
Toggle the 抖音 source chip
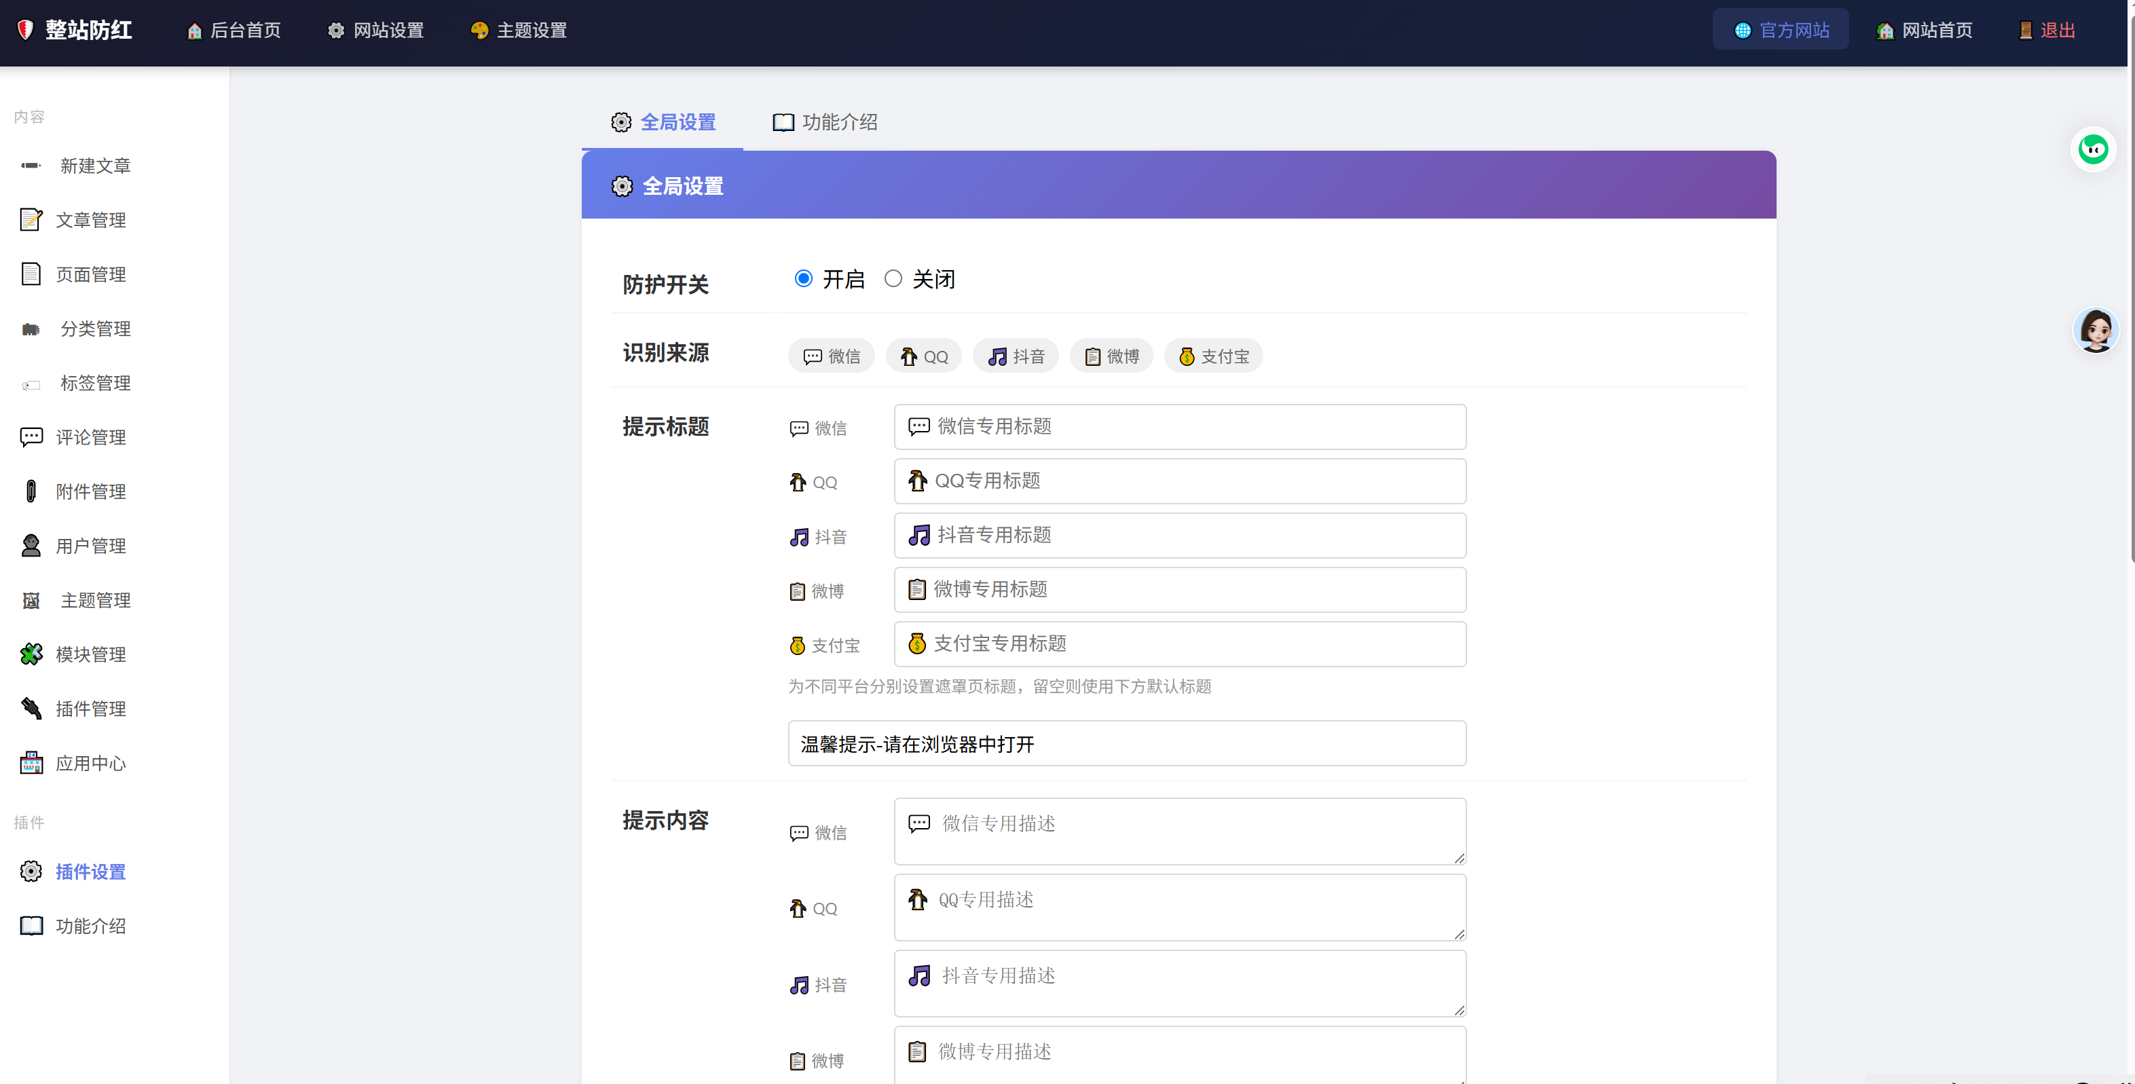point(1016,356)
